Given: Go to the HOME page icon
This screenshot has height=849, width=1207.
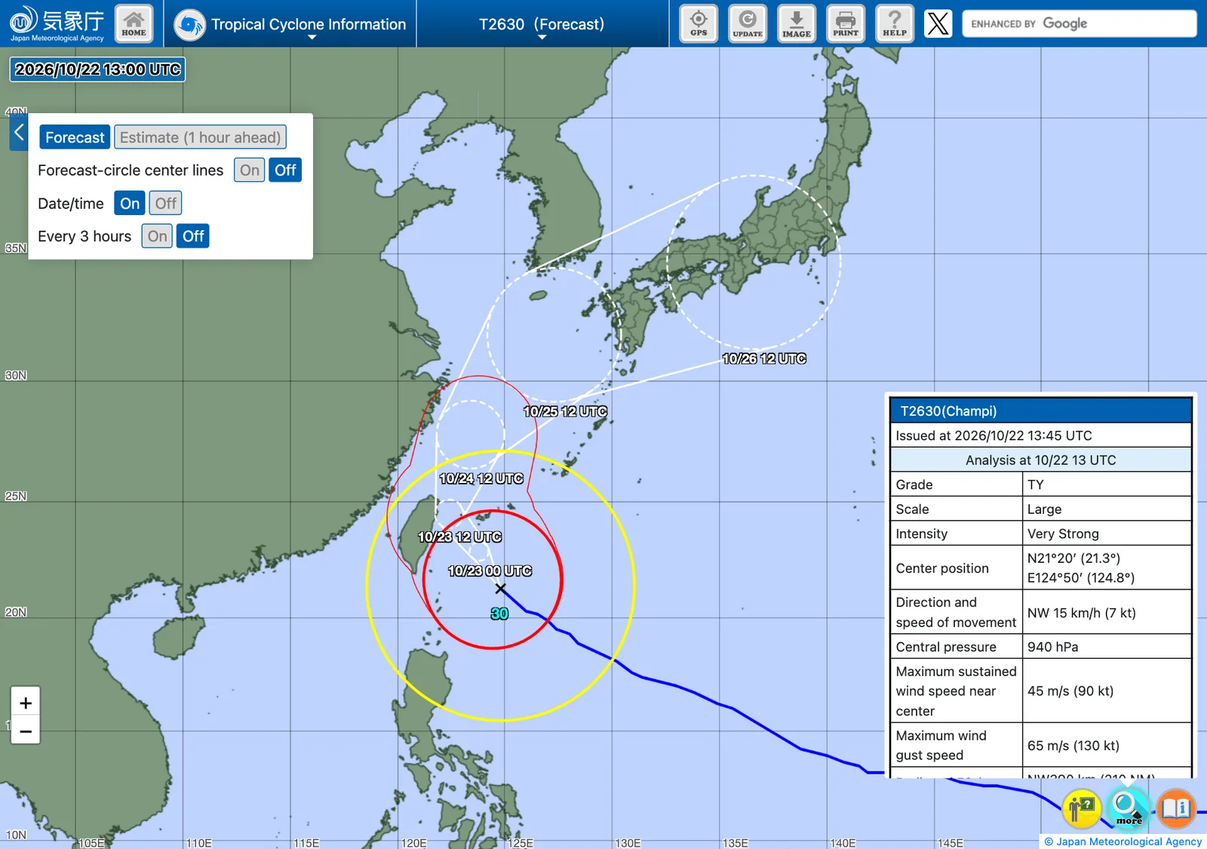Looking at the screenshot, I should tap(134, 23).
